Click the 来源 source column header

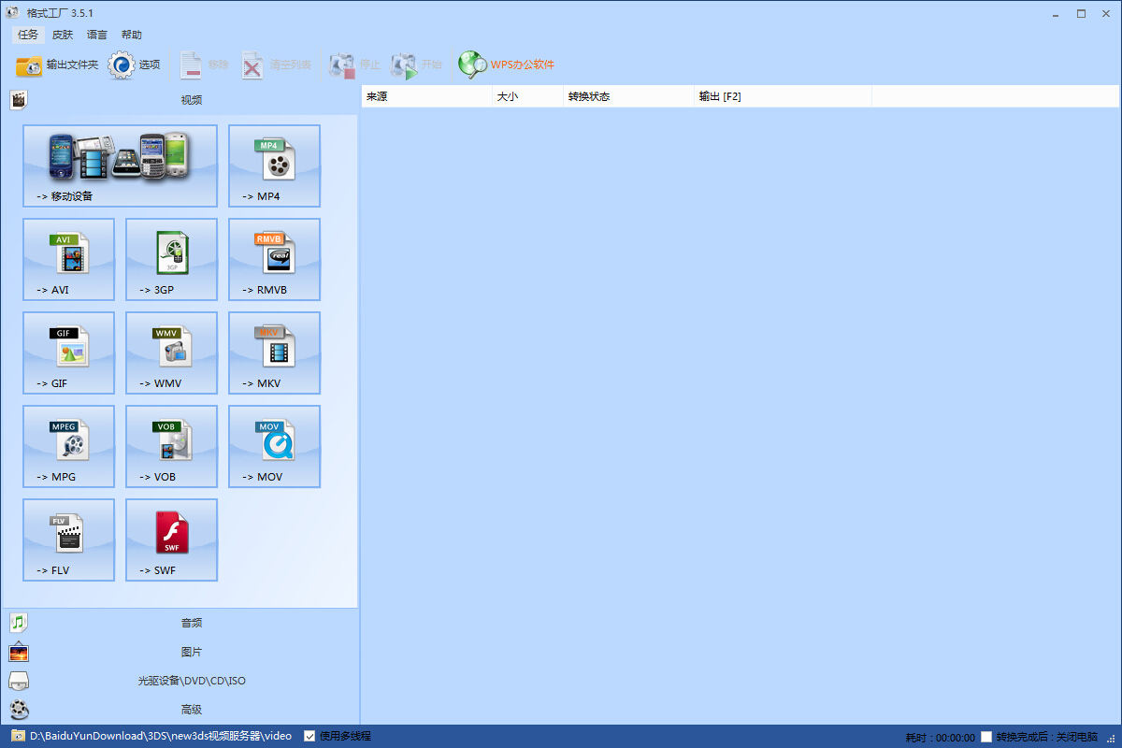tap(426, 96)
